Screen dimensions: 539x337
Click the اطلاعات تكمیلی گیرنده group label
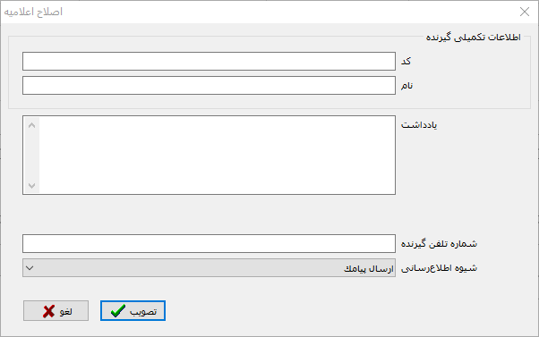(474, 37)
